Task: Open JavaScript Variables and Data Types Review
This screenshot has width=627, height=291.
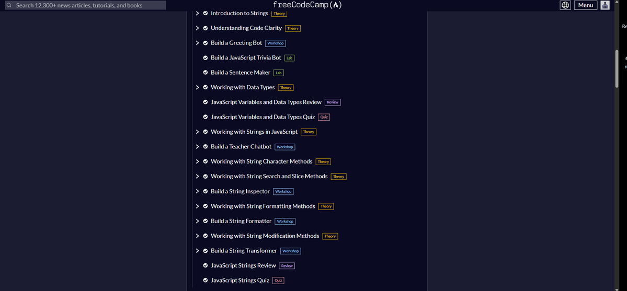Action: [x=266, y=102]
